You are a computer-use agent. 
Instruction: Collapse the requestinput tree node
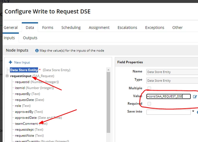pos(7,76)
